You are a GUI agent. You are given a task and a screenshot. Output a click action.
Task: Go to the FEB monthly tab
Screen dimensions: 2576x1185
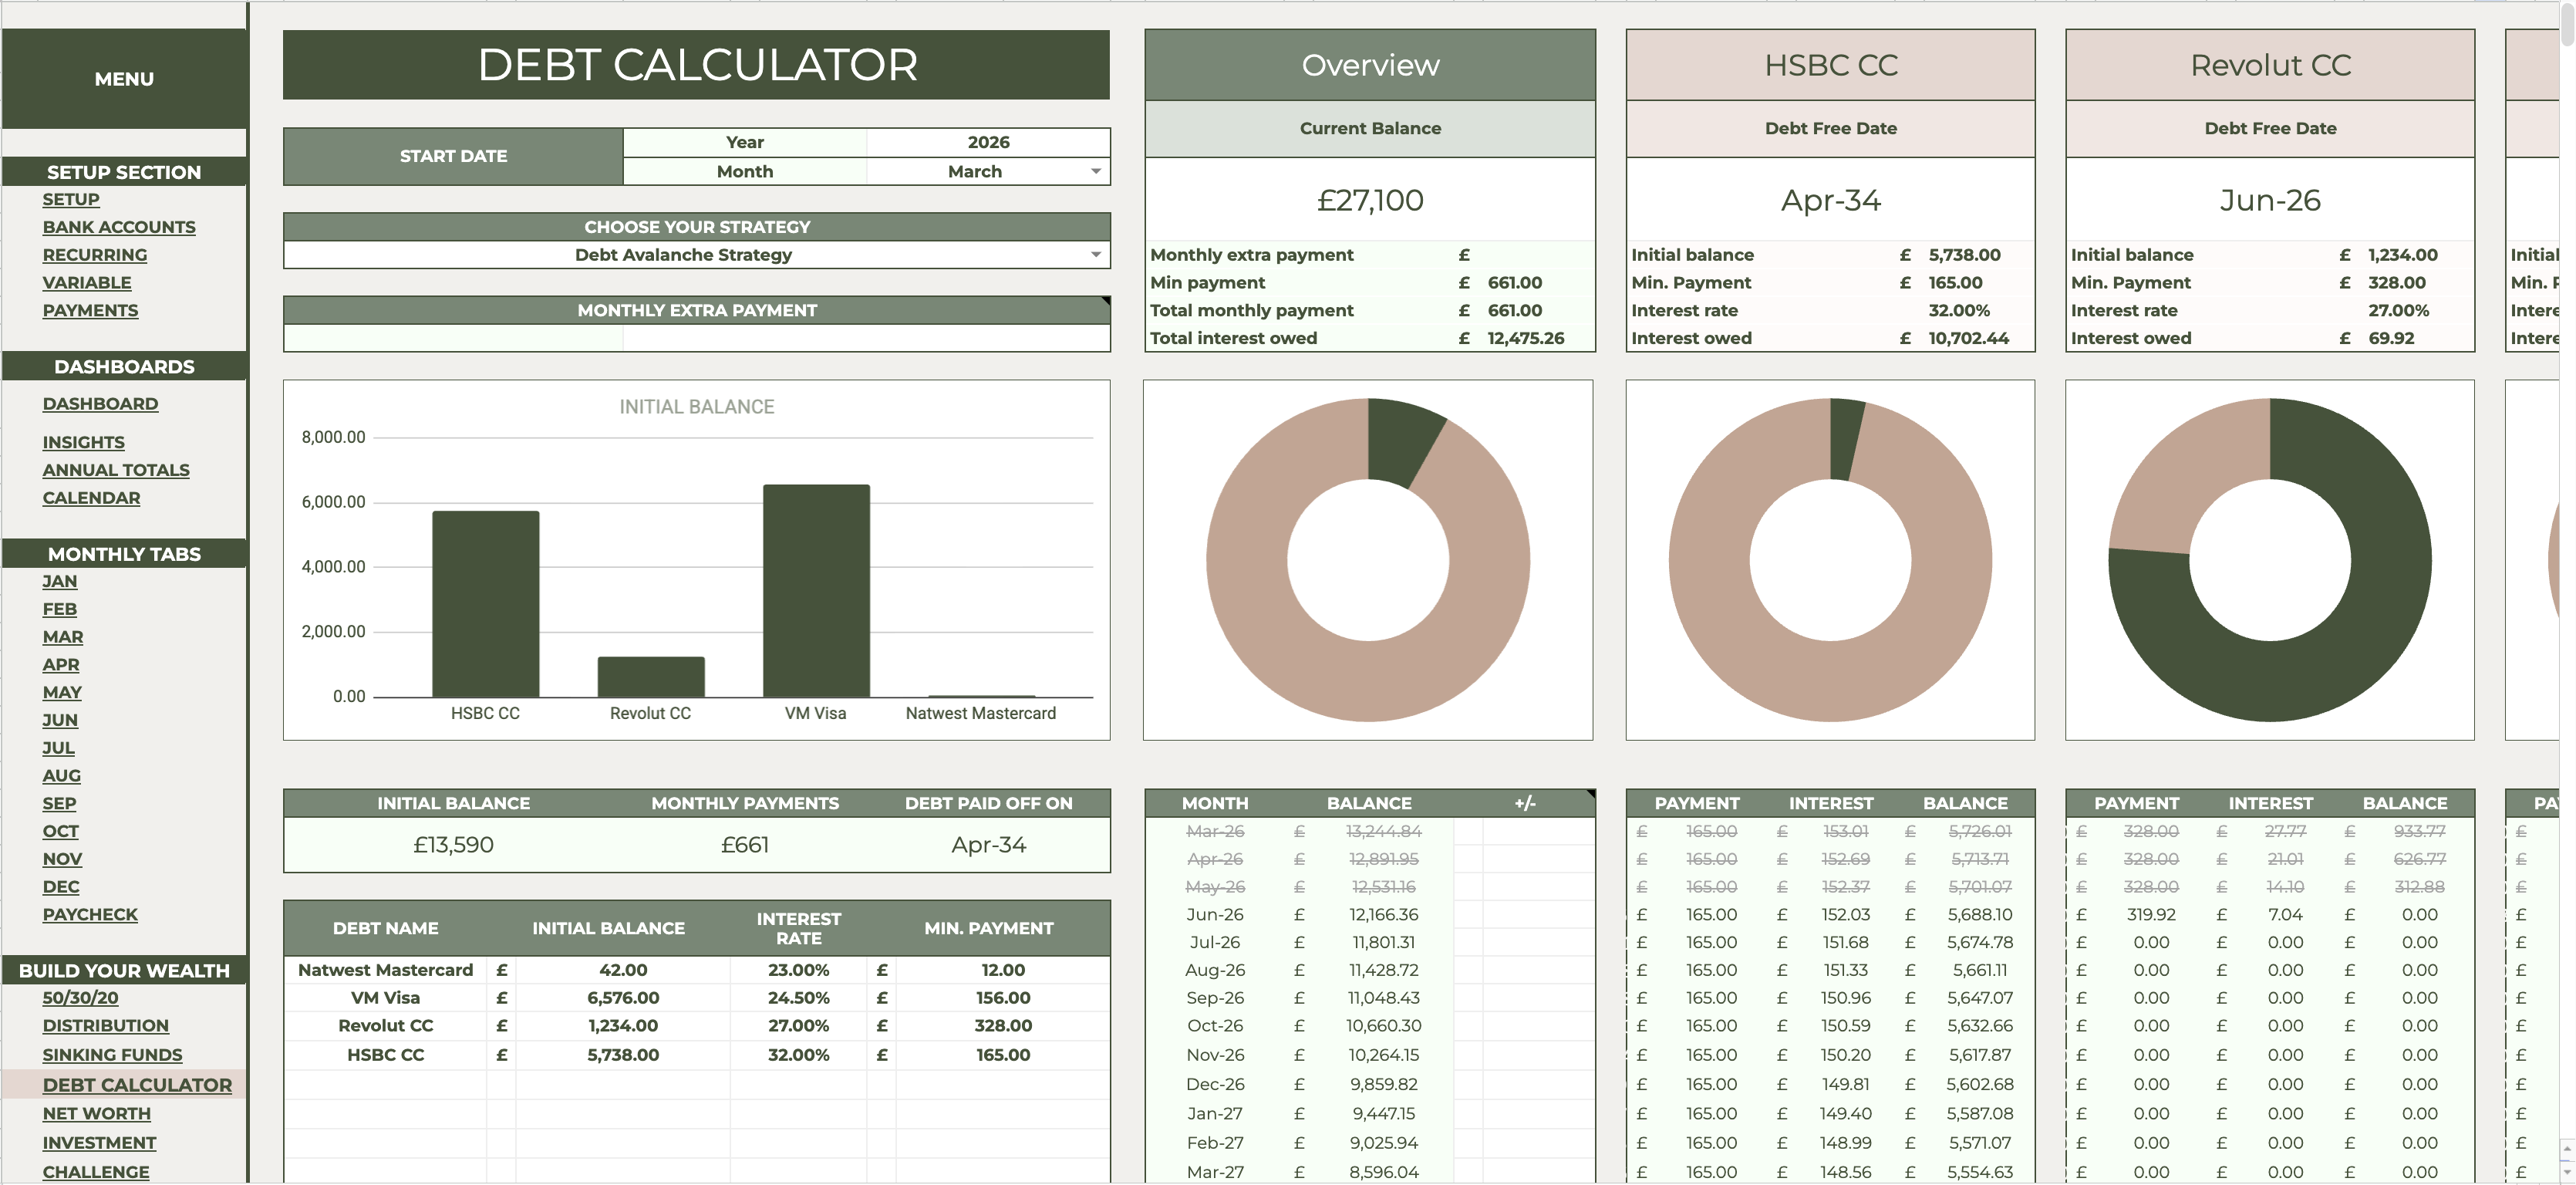tap(59, 609)
